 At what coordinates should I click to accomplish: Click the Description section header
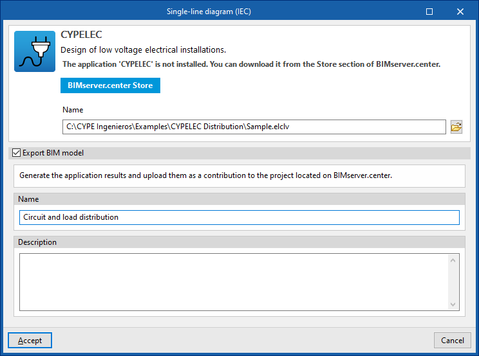click(x=38, y=242)
